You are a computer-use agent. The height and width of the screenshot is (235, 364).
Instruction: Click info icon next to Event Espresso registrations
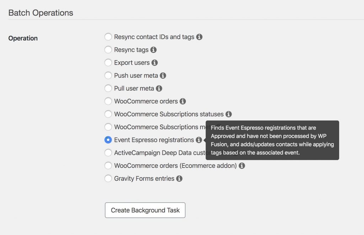click(x=199, y=140)
